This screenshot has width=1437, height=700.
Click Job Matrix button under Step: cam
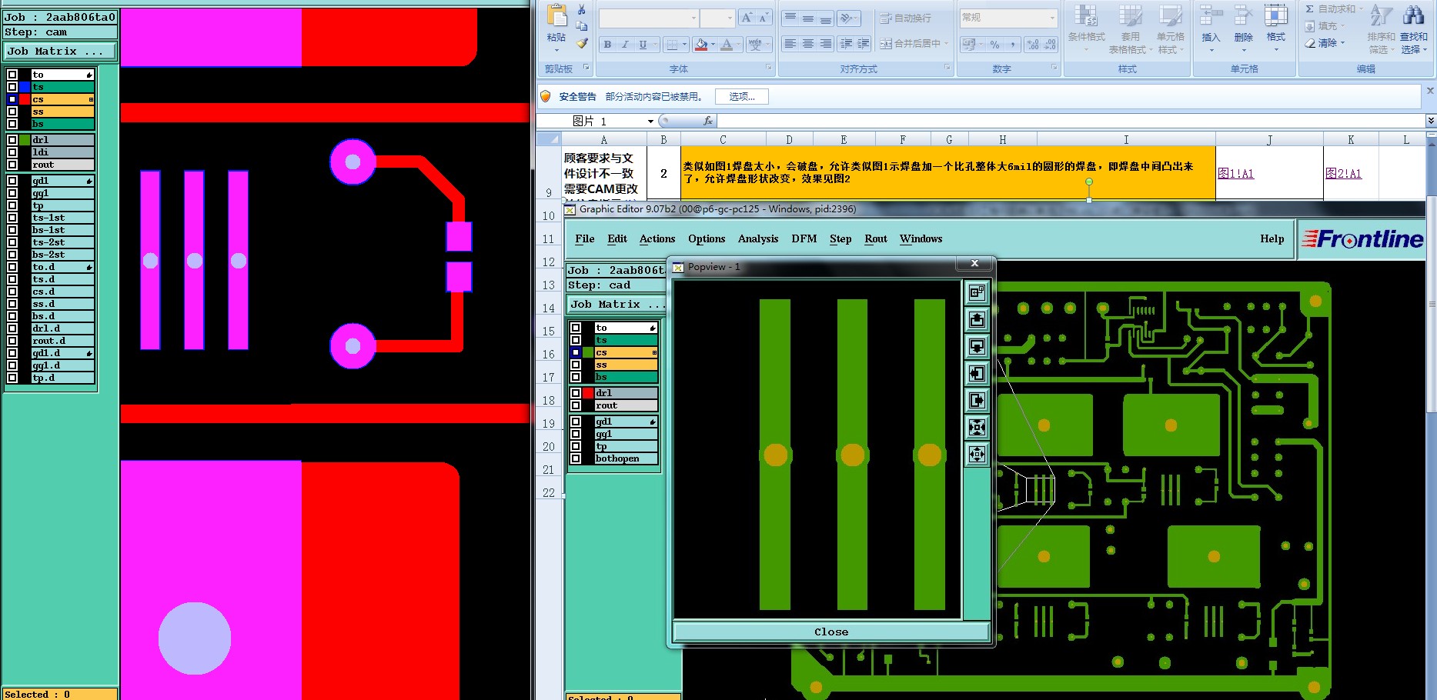(x=60, y=51)
